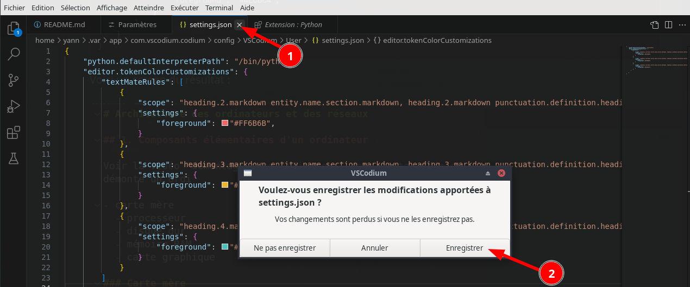The width and height of the screenshot is (690, 287).
Task: Choose Ne pas enregistrer in the dialog
Action: pyautogui.click(x=285, y=248)
